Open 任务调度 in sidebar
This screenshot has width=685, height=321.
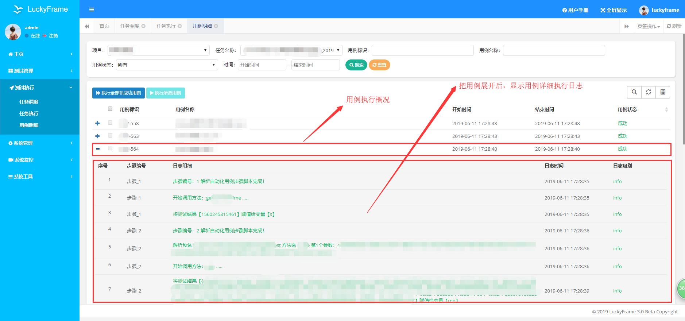[29, 102]
